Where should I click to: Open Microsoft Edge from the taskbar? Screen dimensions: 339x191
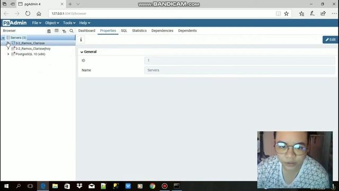click(x=43, y=186)
